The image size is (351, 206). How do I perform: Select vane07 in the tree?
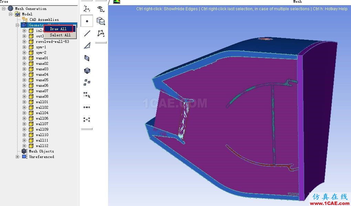pyautogui.click(x=42, y=91)
